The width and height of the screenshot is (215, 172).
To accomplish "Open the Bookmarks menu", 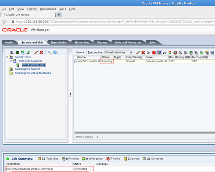I will [48, 9].
